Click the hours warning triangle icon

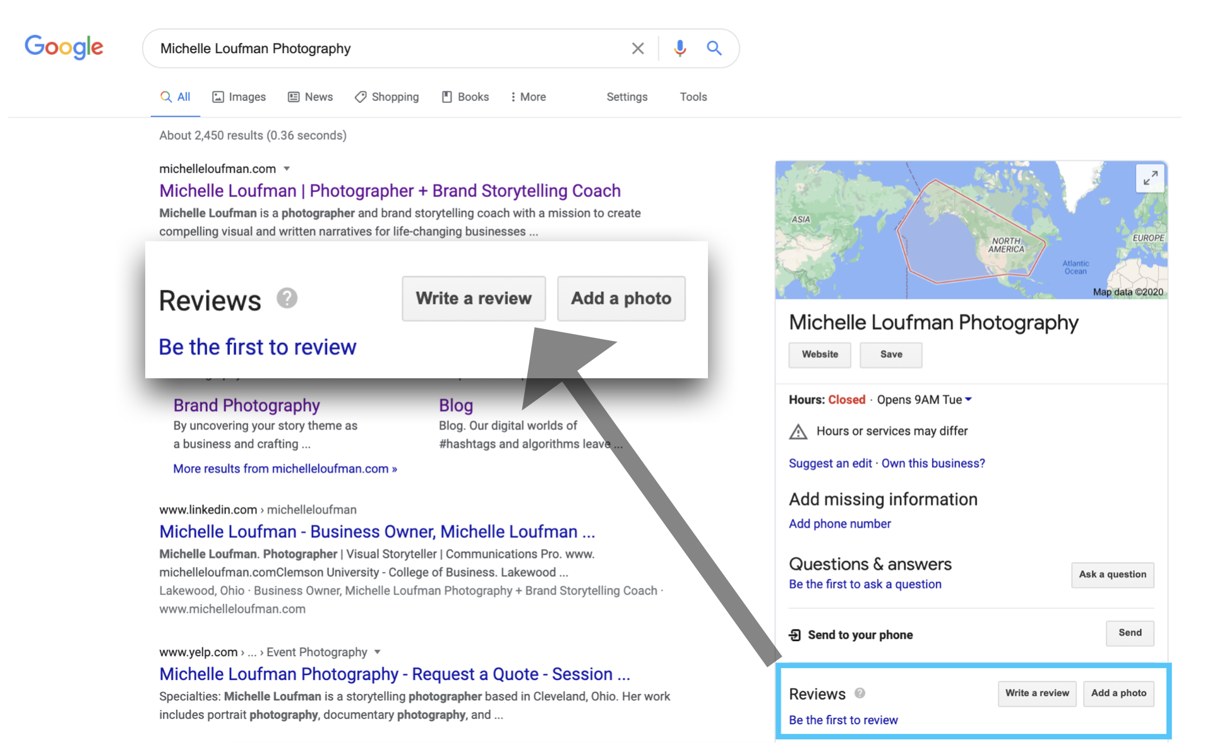(x=798, y=431)
